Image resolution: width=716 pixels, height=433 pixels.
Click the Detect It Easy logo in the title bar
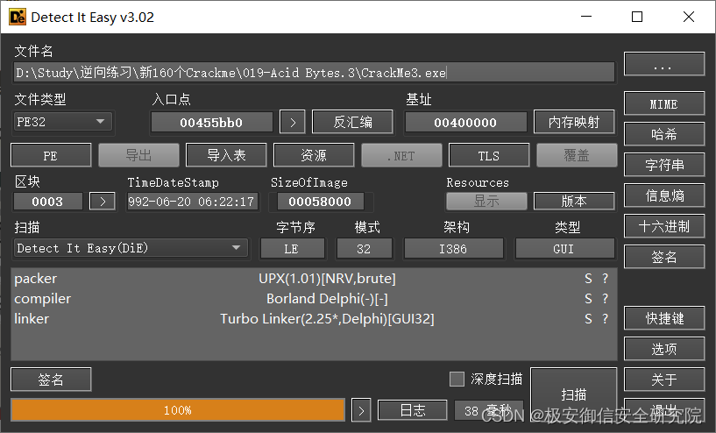18,17
